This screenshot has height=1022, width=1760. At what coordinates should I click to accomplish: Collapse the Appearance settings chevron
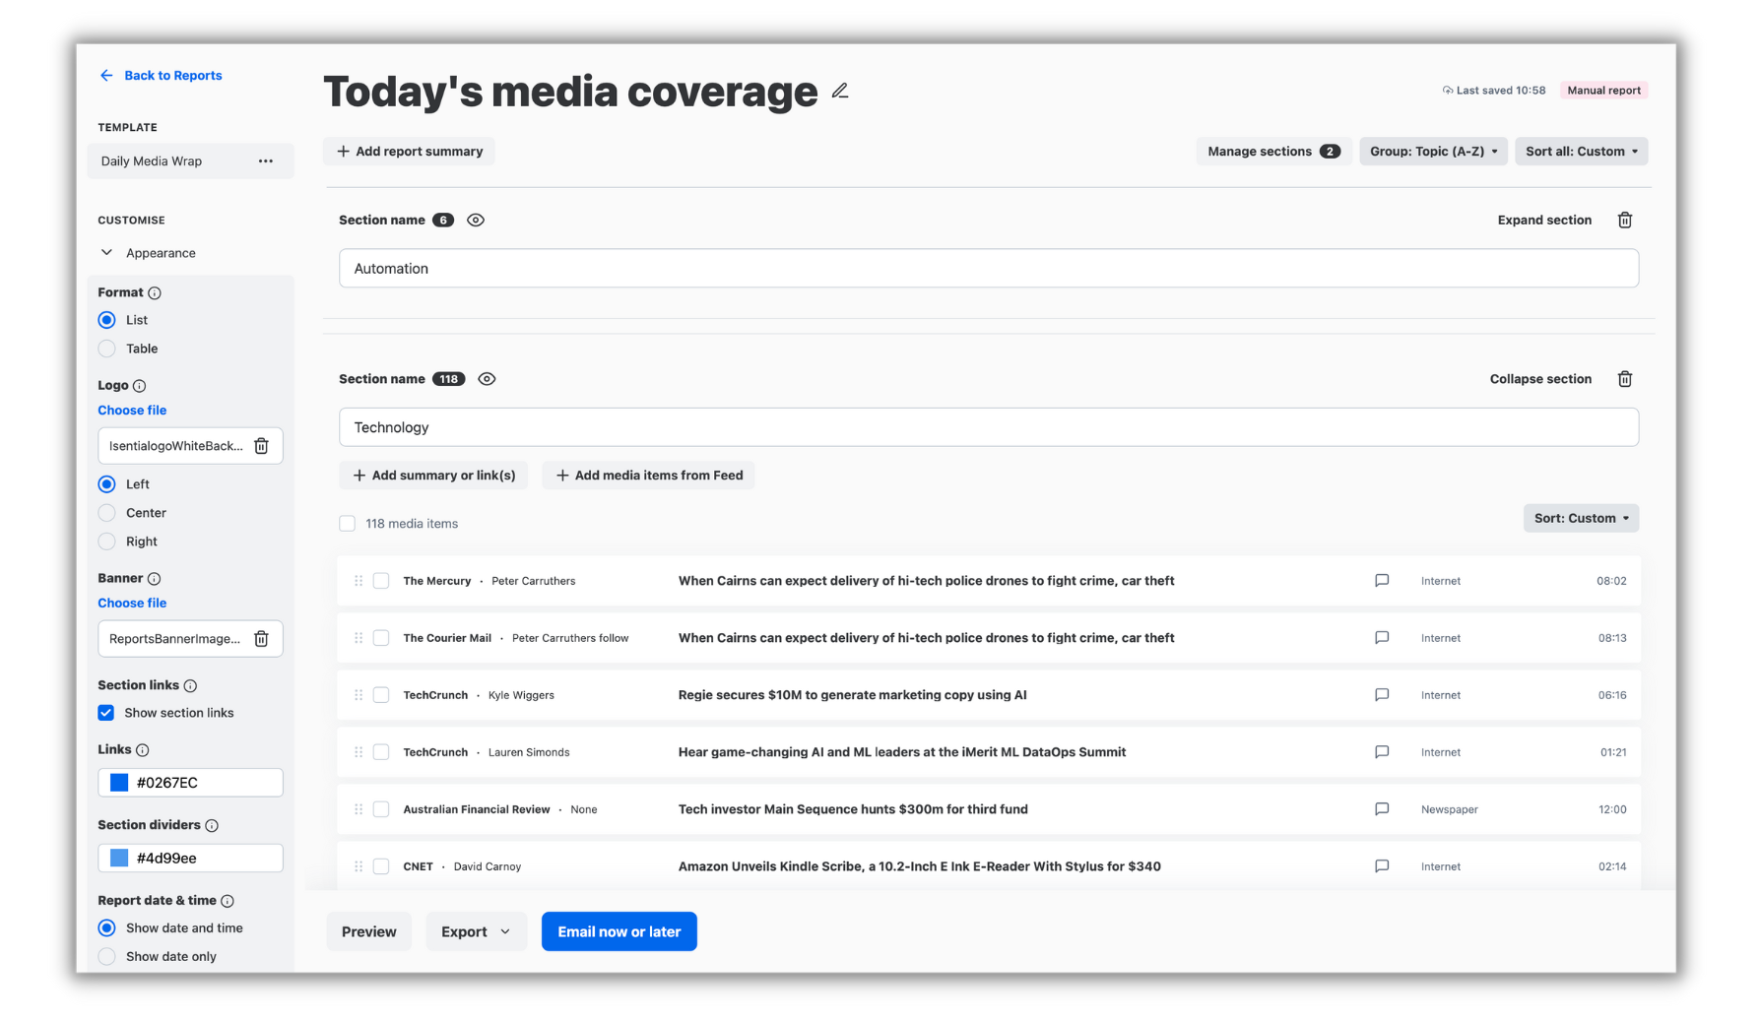[106, 253]
